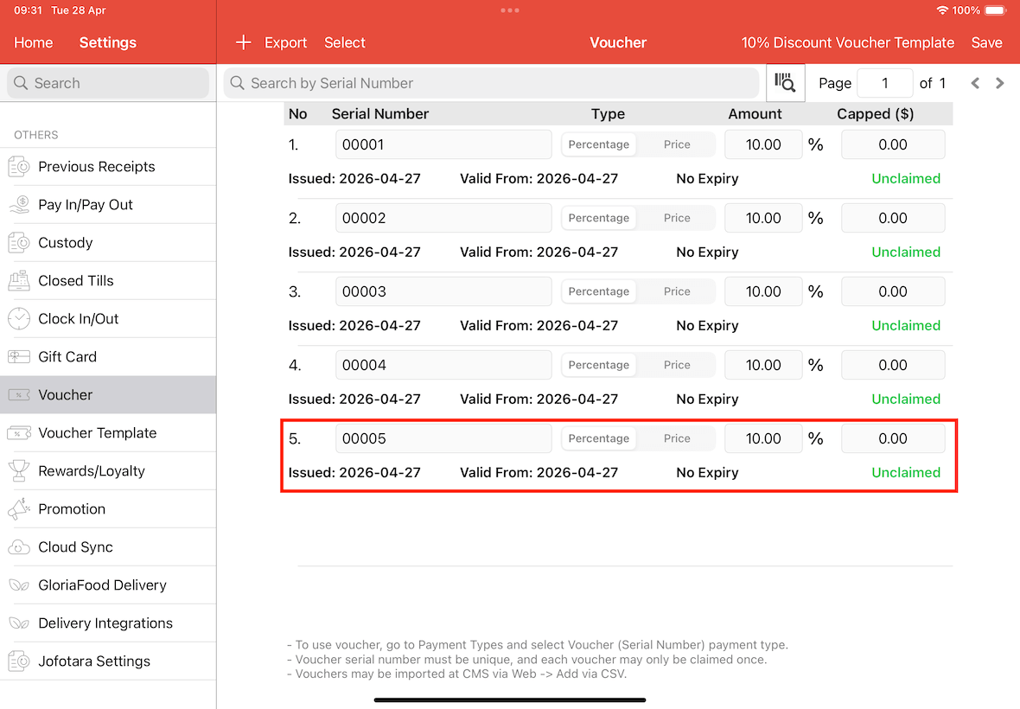Edit amount field for voucher 00005

(x=763, y=438)
